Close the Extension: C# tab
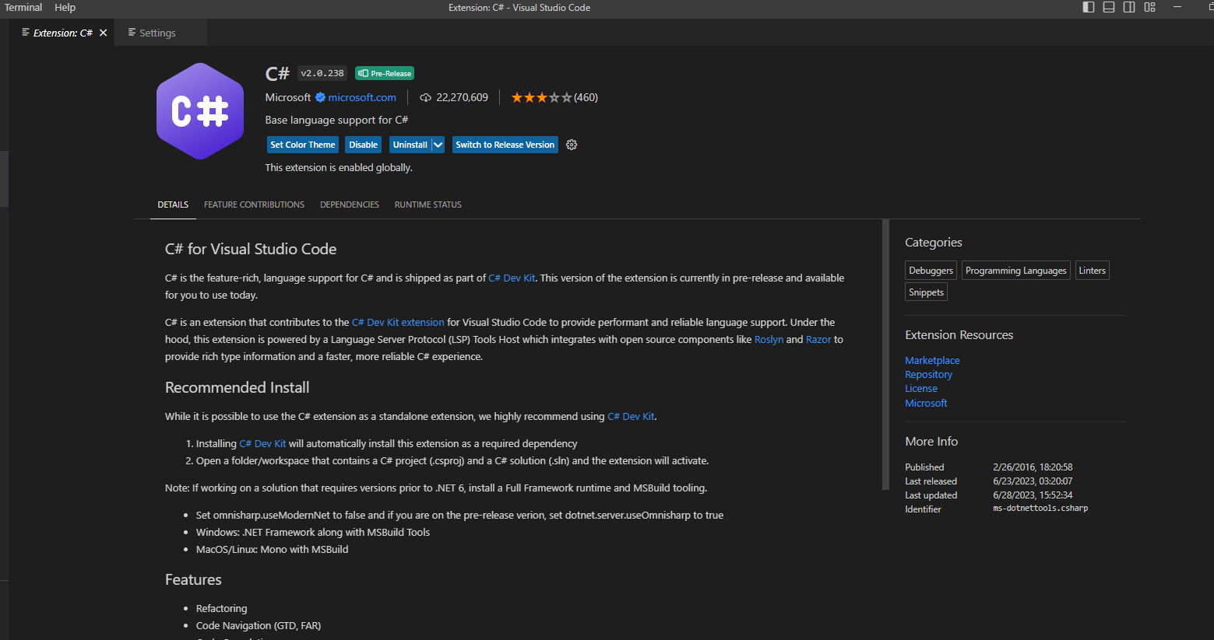 [103, 33]
